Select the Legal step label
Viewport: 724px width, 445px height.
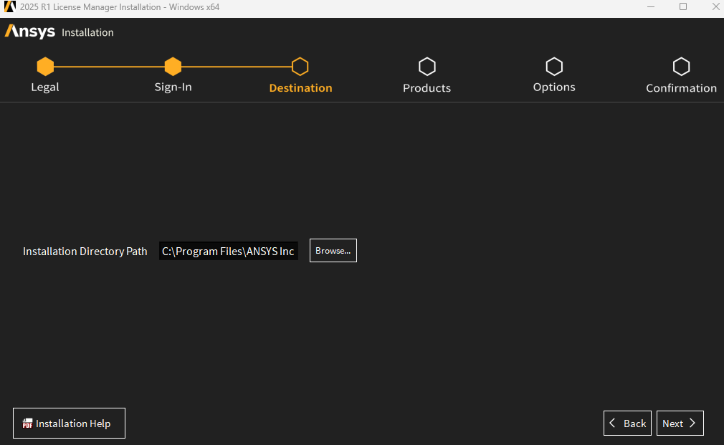tap(44, 87)
